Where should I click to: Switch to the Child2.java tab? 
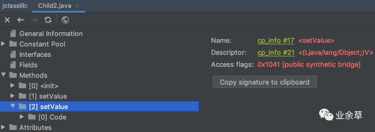[55, 6]
